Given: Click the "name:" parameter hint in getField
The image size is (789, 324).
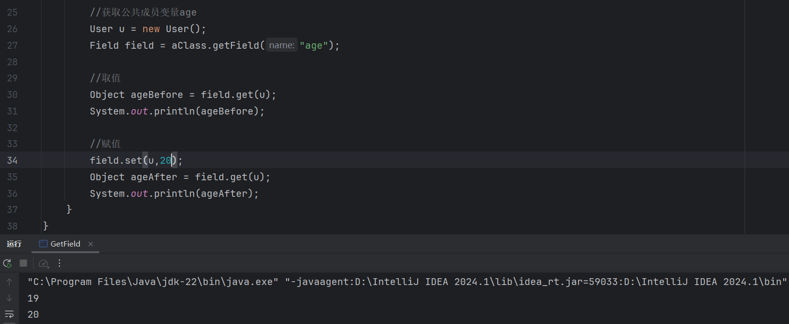Looking at the screenshot, I should [281, 45].
